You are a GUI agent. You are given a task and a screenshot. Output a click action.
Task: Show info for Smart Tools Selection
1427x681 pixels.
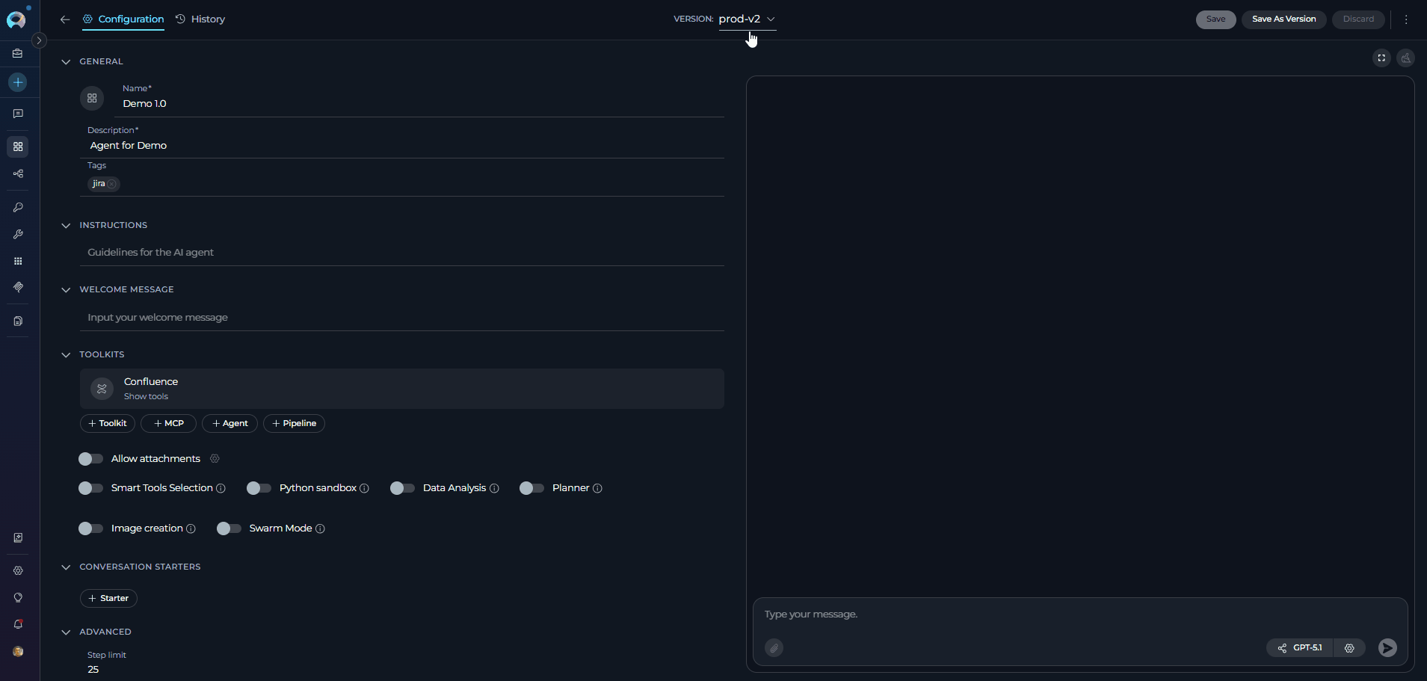point(221,489)
